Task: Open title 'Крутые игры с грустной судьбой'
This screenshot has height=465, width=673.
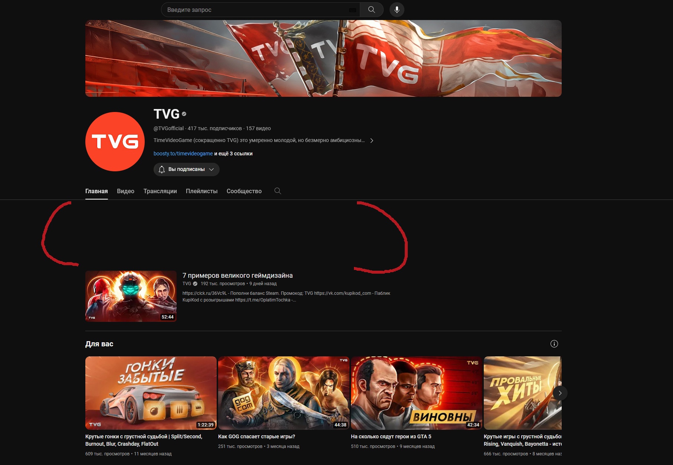Action: tap(523, 440)
